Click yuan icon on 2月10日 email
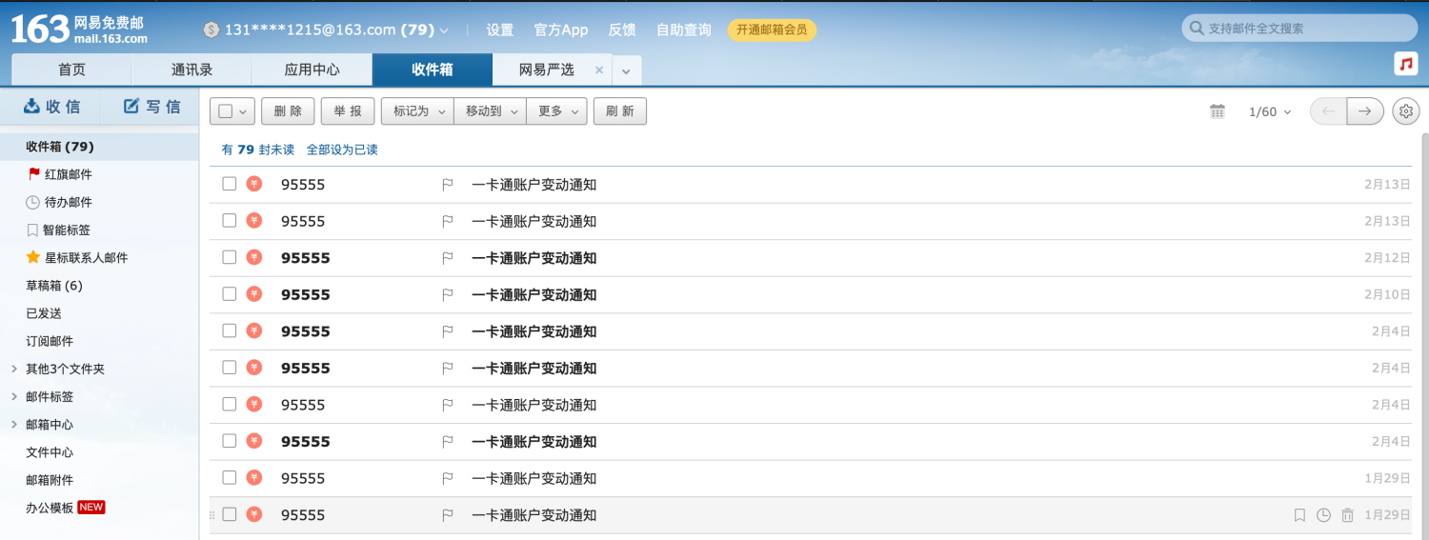1429x540 pixels. 253,294
